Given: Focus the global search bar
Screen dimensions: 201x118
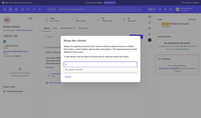Looking at the screenshot, I should (x=95, y=9).
